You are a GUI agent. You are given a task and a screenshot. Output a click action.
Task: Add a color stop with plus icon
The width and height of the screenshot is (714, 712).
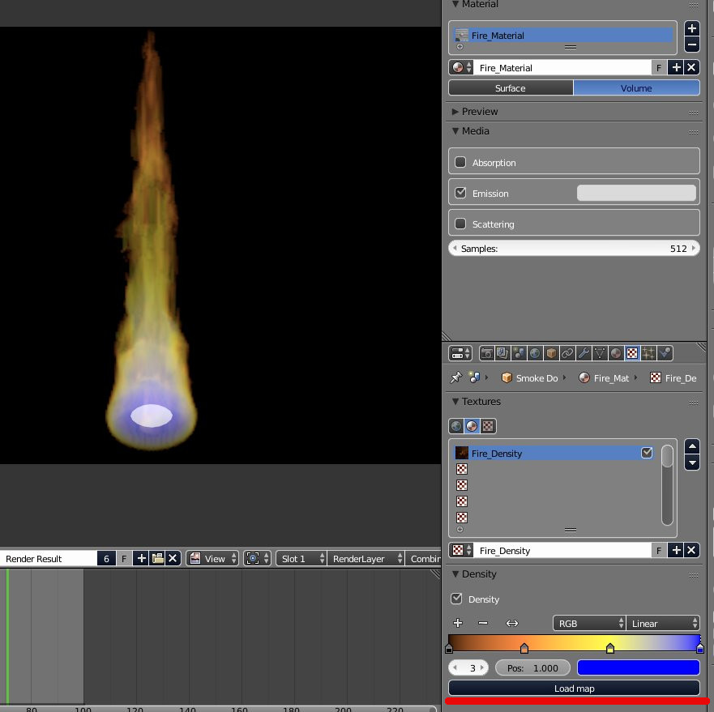(458, 623)
